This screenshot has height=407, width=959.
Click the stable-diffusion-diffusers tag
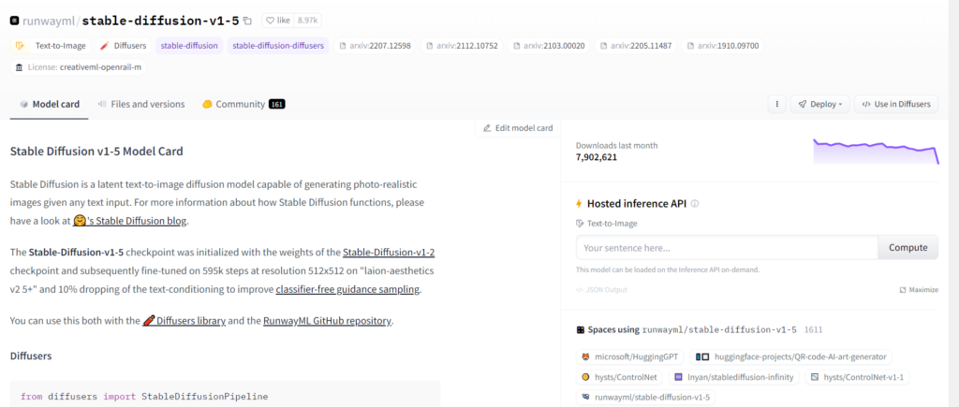pos(278,45)
